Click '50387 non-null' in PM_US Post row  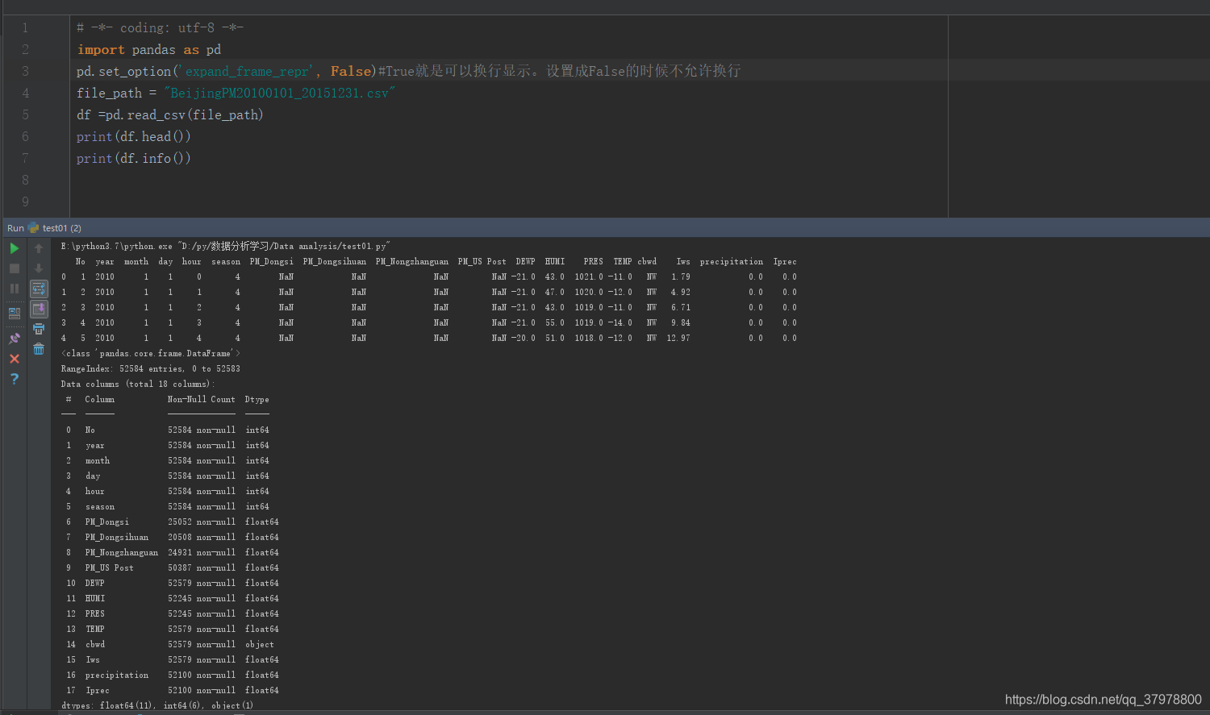pyautogui.click(x=202, y=568)
